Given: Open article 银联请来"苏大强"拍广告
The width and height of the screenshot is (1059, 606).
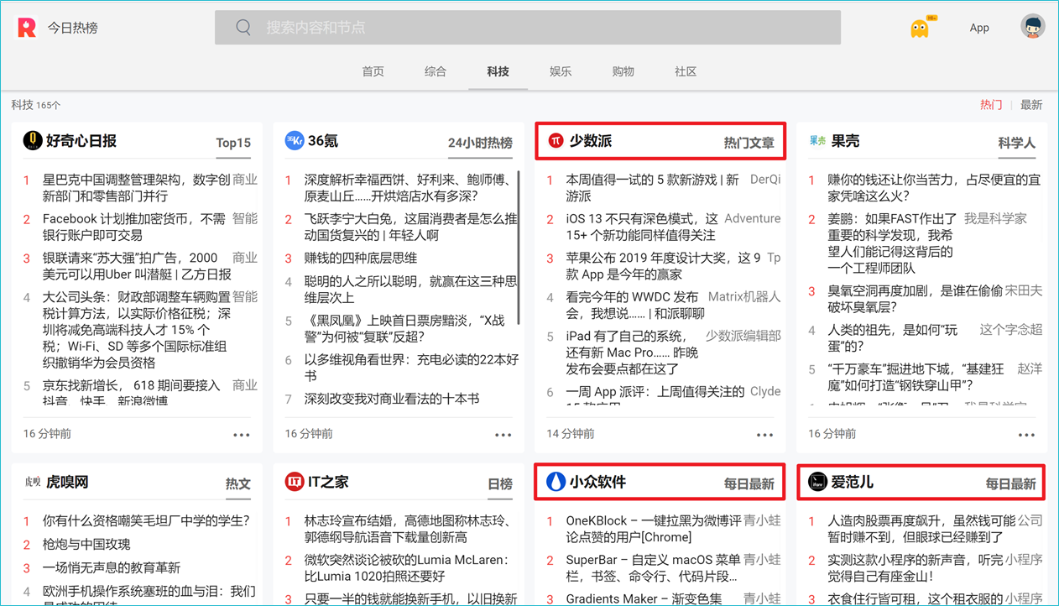Looking at the screenshot, I should (x=137, y=266).
